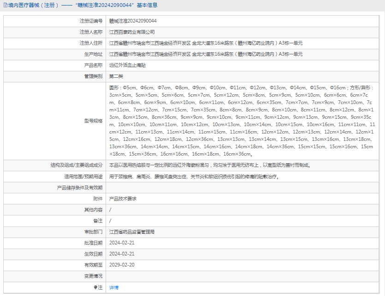This screenshot has width=385, height=296.
Task: Select the 第二类 management category value
Action: pyautogui.click(x=116, y=76)
